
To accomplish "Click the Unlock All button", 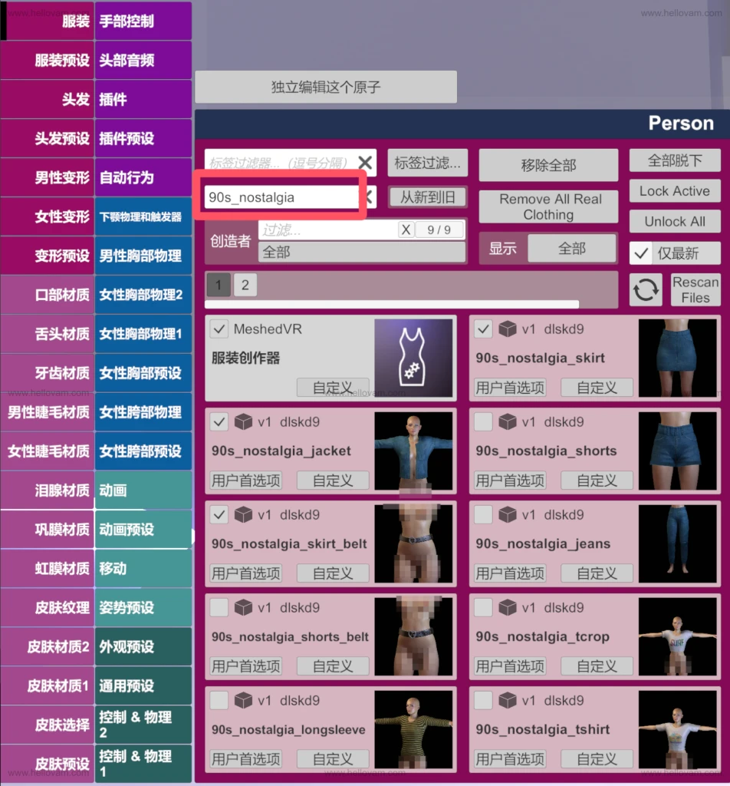I will (x=674, y=221).
